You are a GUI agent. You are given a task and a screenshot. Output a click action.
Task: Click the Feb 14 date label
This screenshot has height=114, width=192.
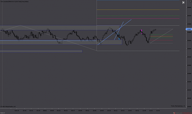[17, 111]
